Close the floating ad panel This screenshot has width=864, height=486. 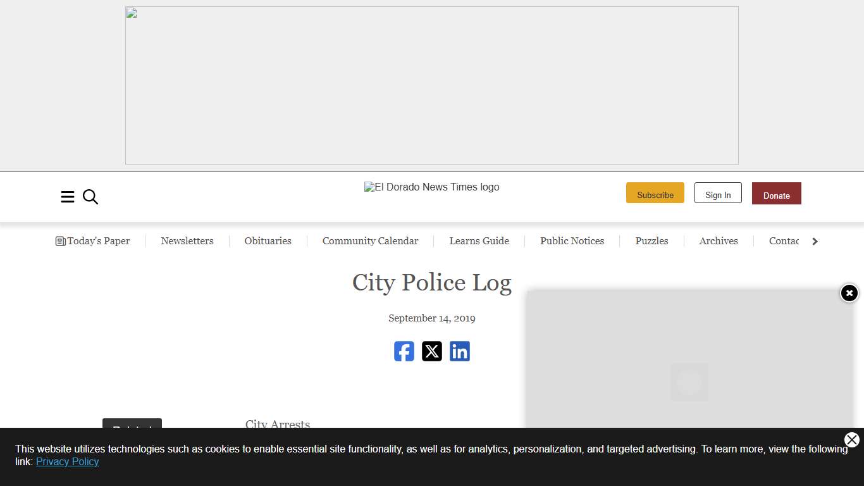click(849, 293)
